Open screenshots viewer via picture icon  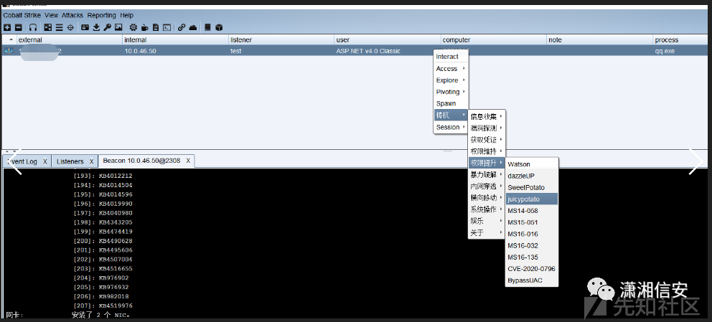click(x=118, y=28)
